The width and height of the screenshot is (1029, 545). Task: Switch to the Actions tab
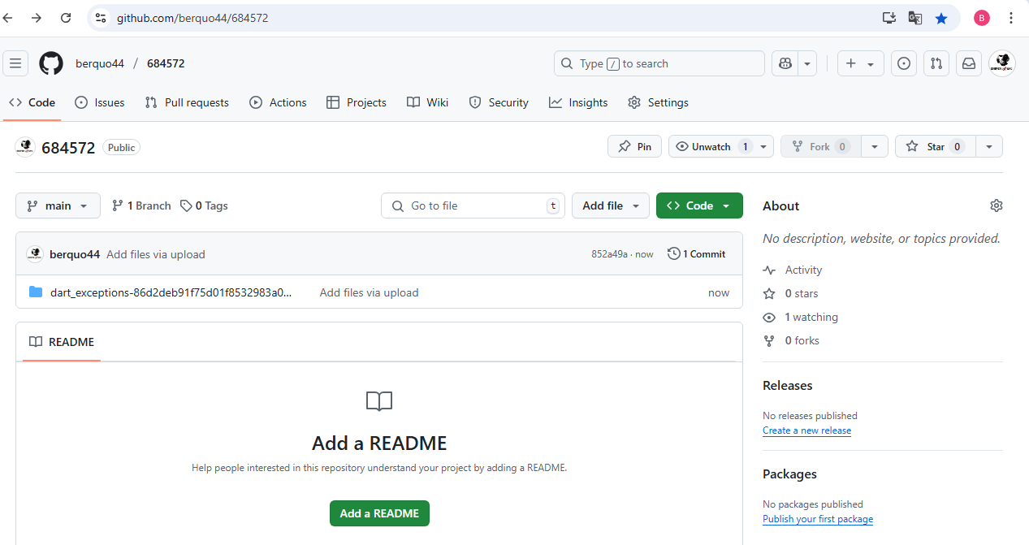[x=279, y=102]
